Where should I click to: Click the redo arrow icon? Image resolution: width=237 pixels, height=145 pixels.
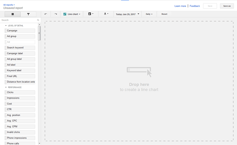click(56, 14)
